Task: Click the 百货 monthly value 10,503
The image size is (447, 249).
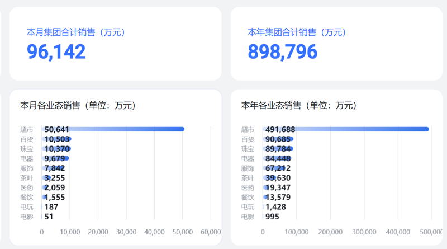Action: click(57, 139)
